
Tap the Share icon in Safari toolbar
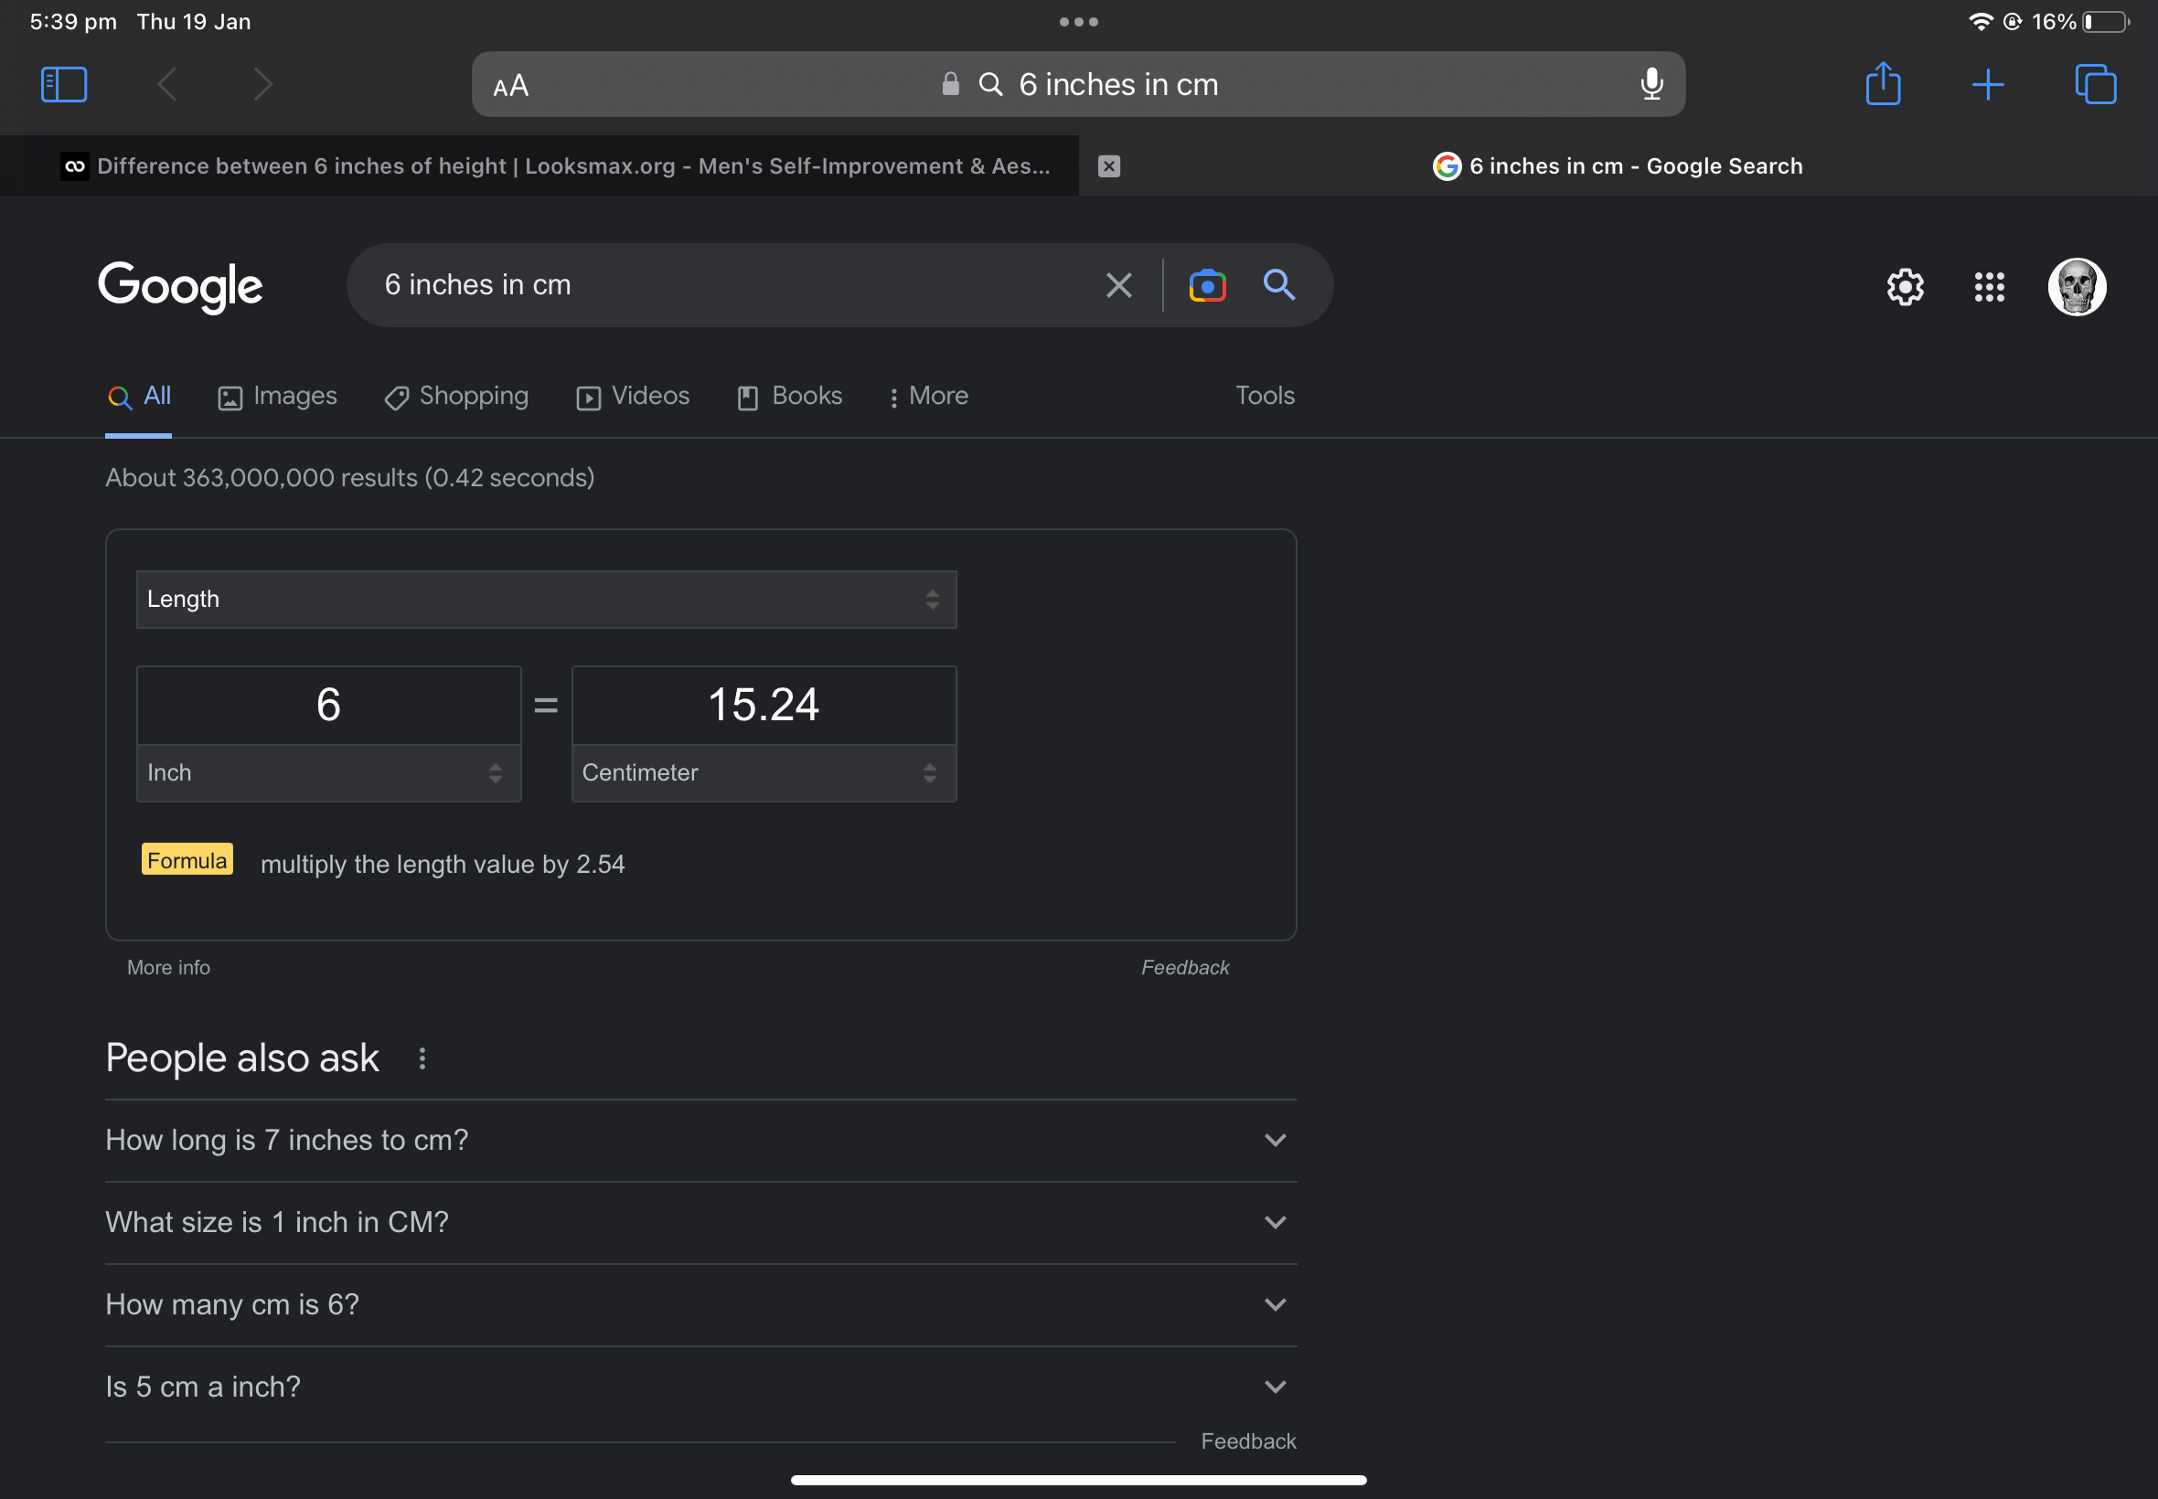pos(1883,83)
